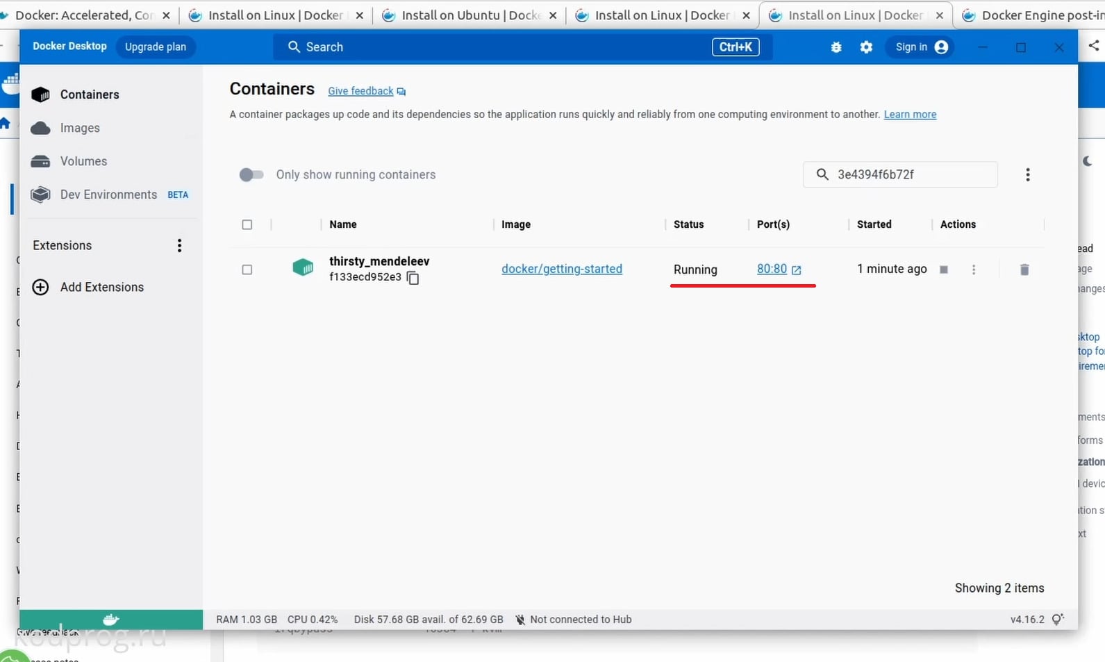Click the account avatar icon beside Sign in

(942, 47)
